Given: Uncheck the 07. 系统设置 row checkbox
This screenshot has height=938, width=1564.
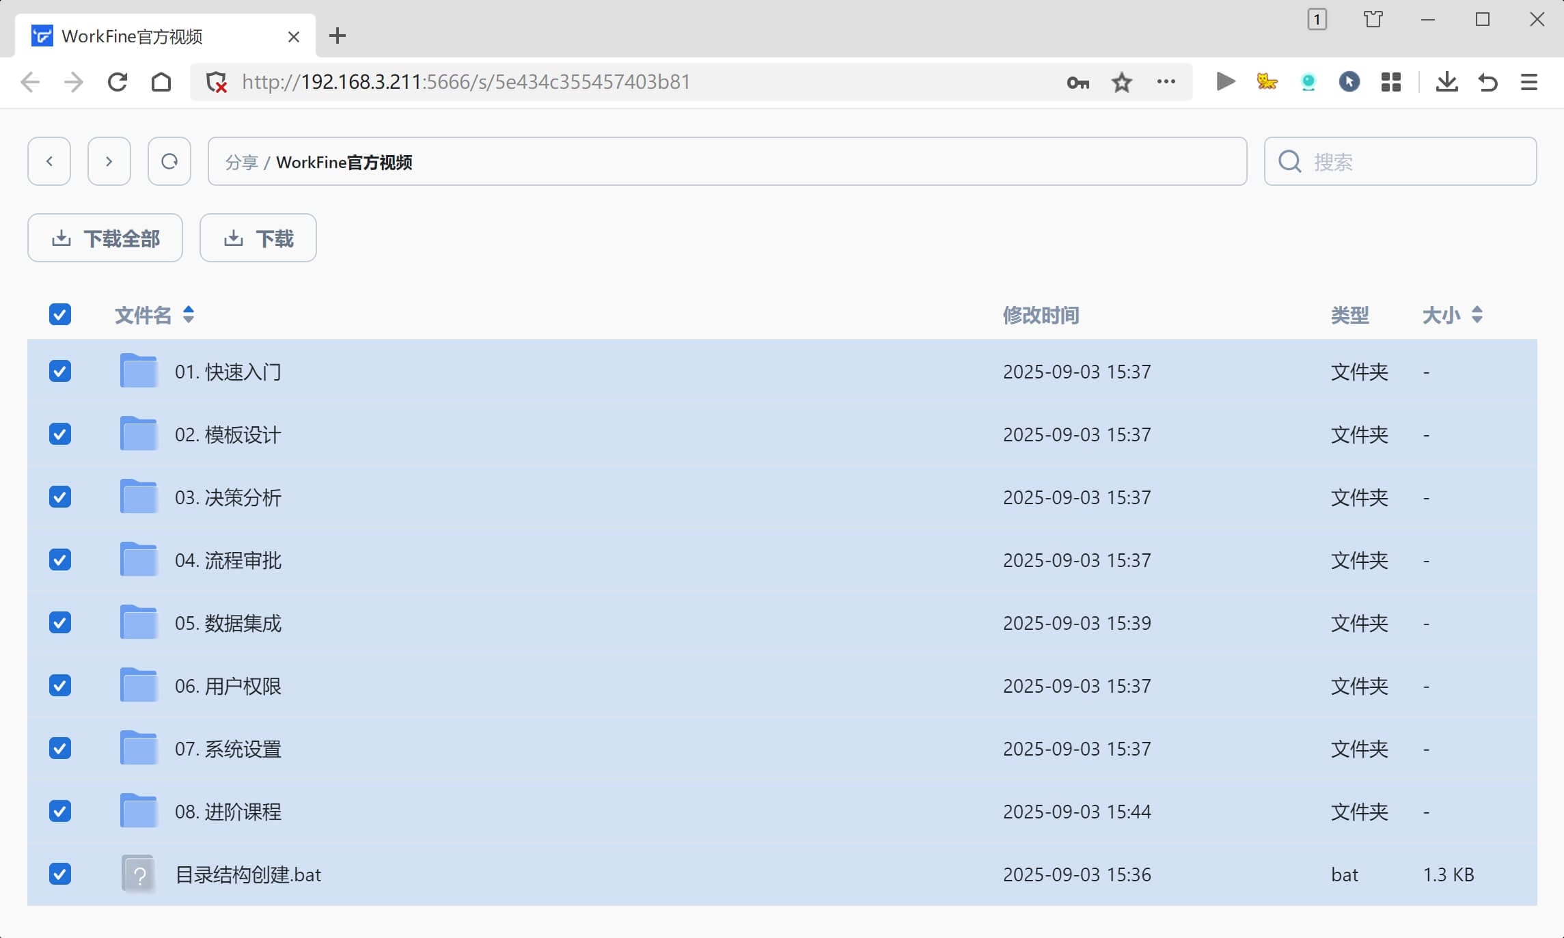Looking at the screenshot, I should point(60,748).
